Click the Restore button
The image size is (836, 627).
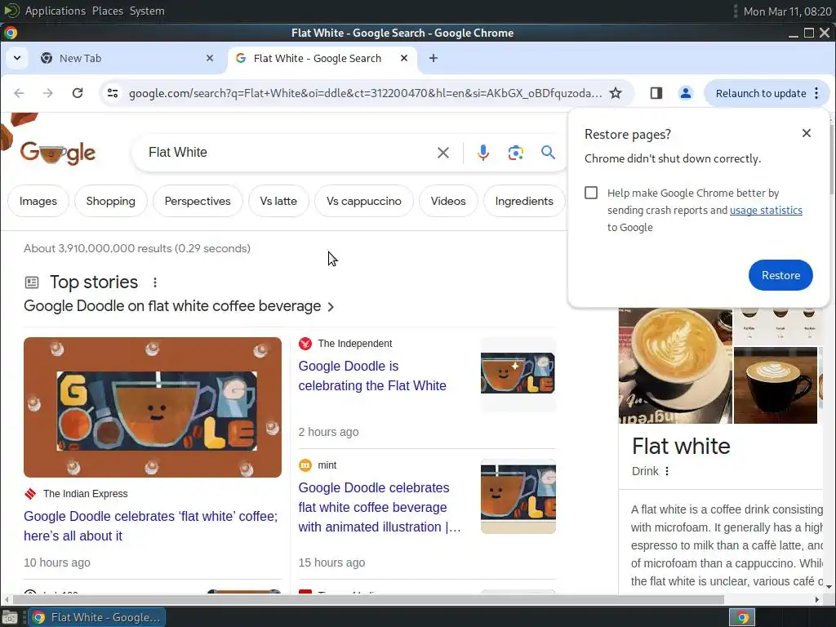tap(780, 275)
